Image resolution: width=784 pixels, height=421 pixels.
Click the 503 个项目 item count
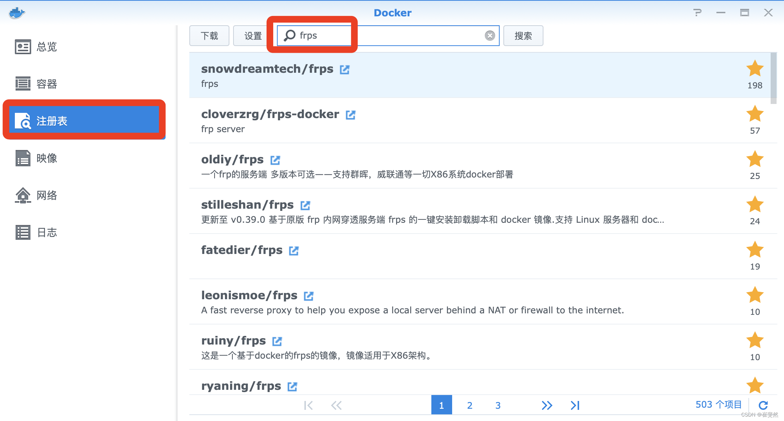pos(718,405)
